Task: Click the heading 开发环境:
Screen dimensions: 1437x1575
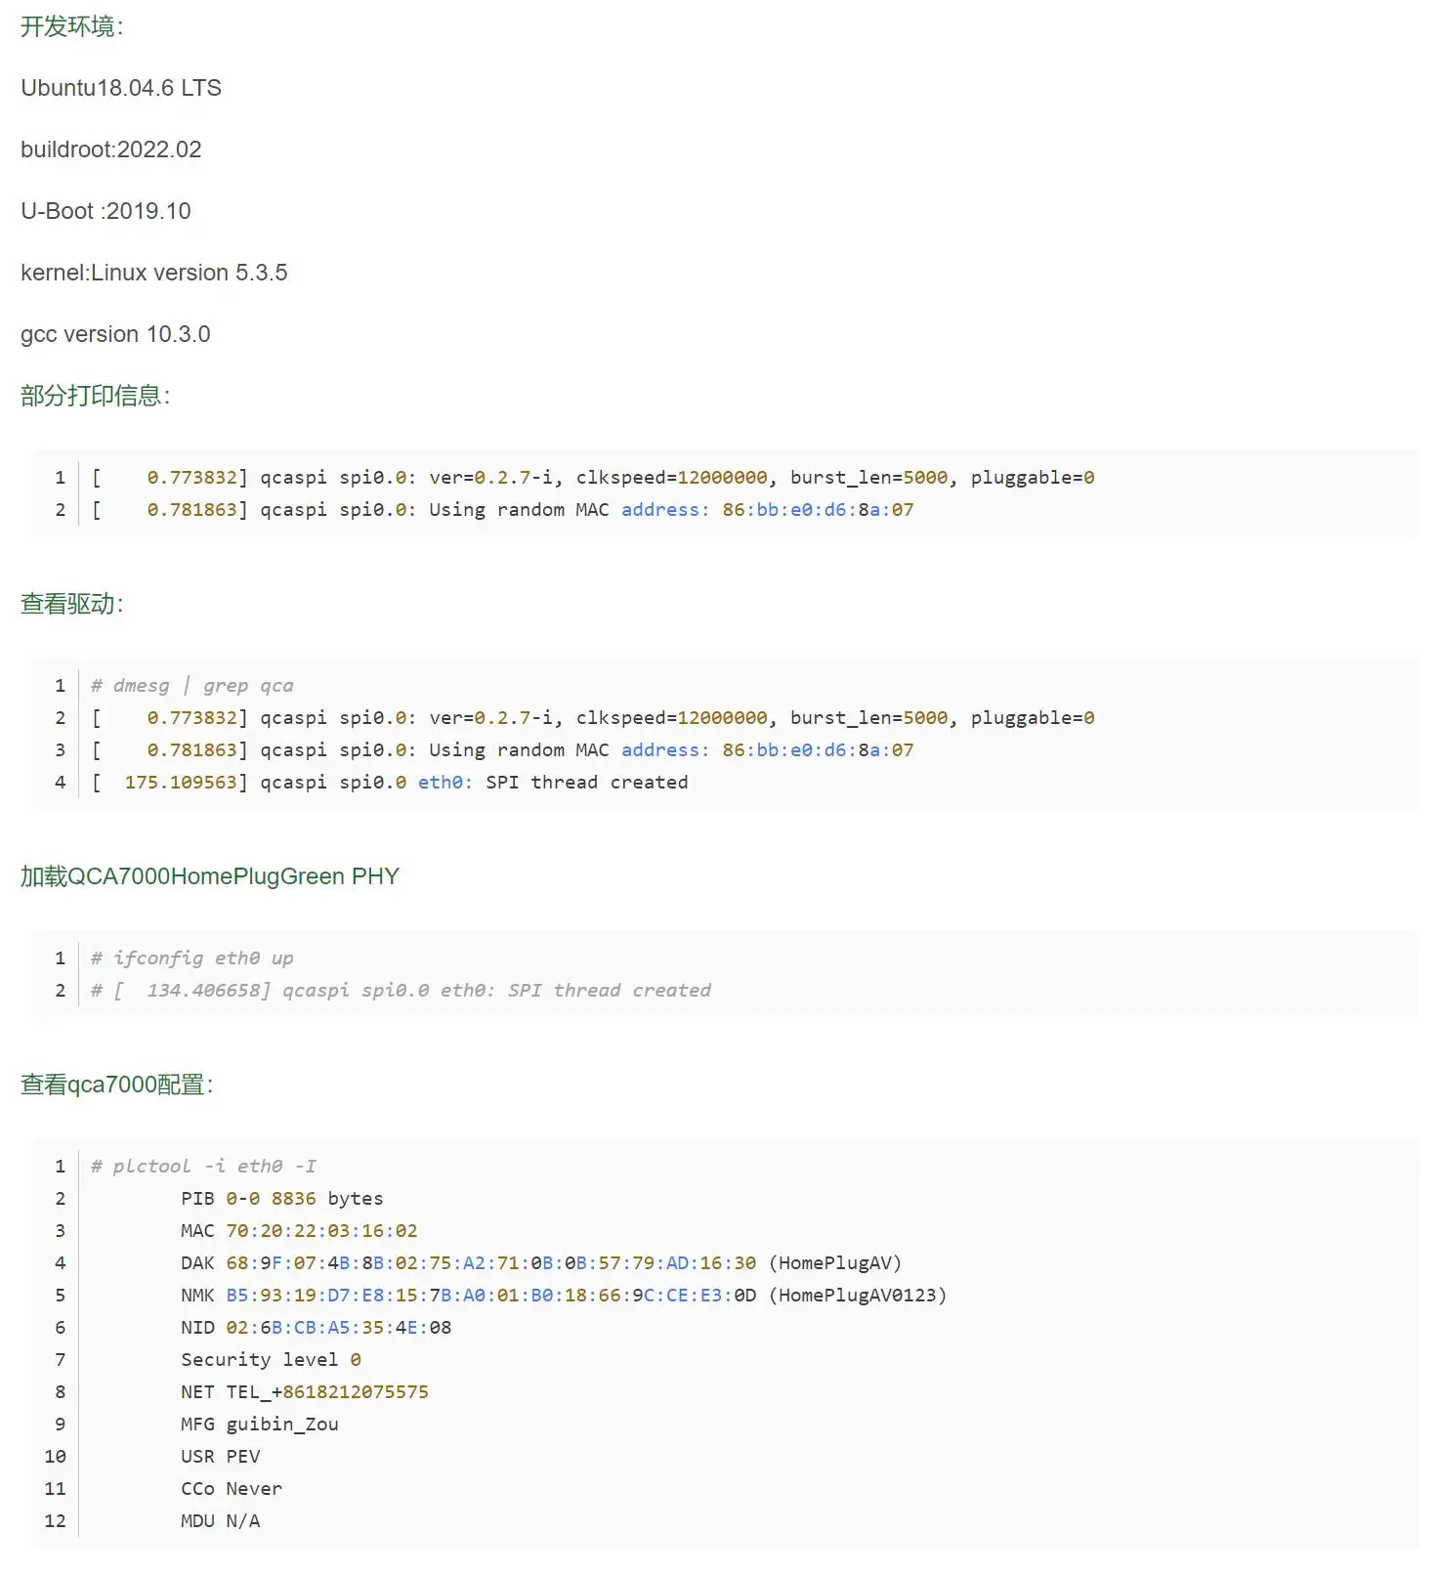Action: click(x=72, y=26)
